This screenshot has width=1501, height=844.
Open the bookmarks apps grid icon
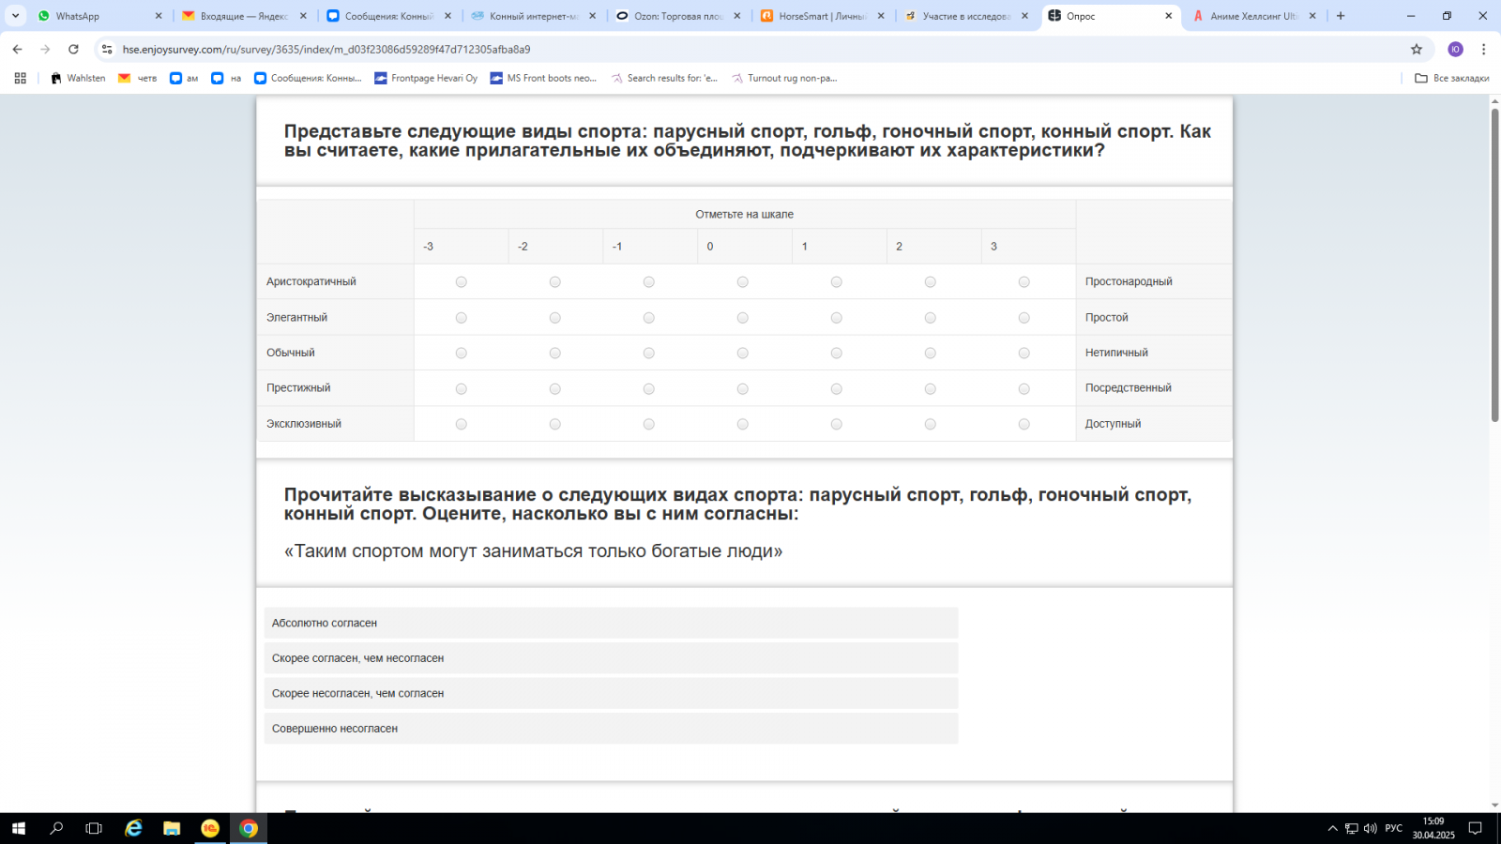tap(20, 78)
